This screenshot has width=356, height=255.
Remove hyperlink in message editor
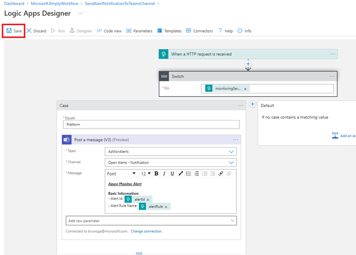tap(229, 174)
